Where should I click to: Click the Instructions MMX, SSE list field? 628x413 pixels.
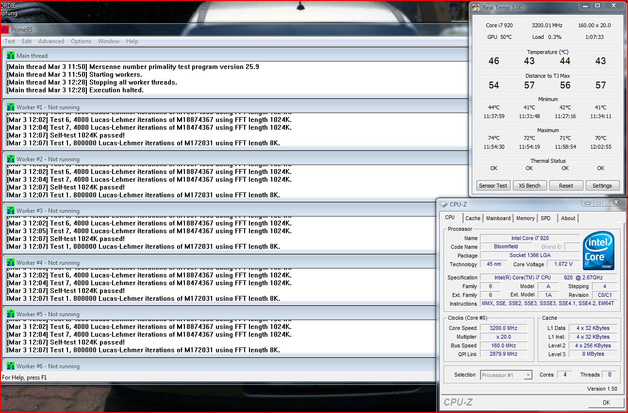pos(549,304)
